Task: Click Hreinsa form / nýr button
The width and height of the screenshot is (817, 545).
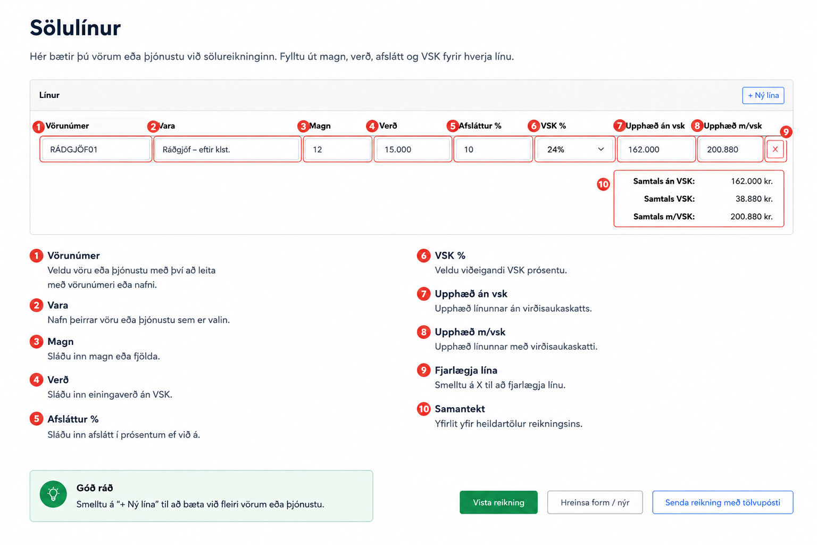Action: coord(595,502)
